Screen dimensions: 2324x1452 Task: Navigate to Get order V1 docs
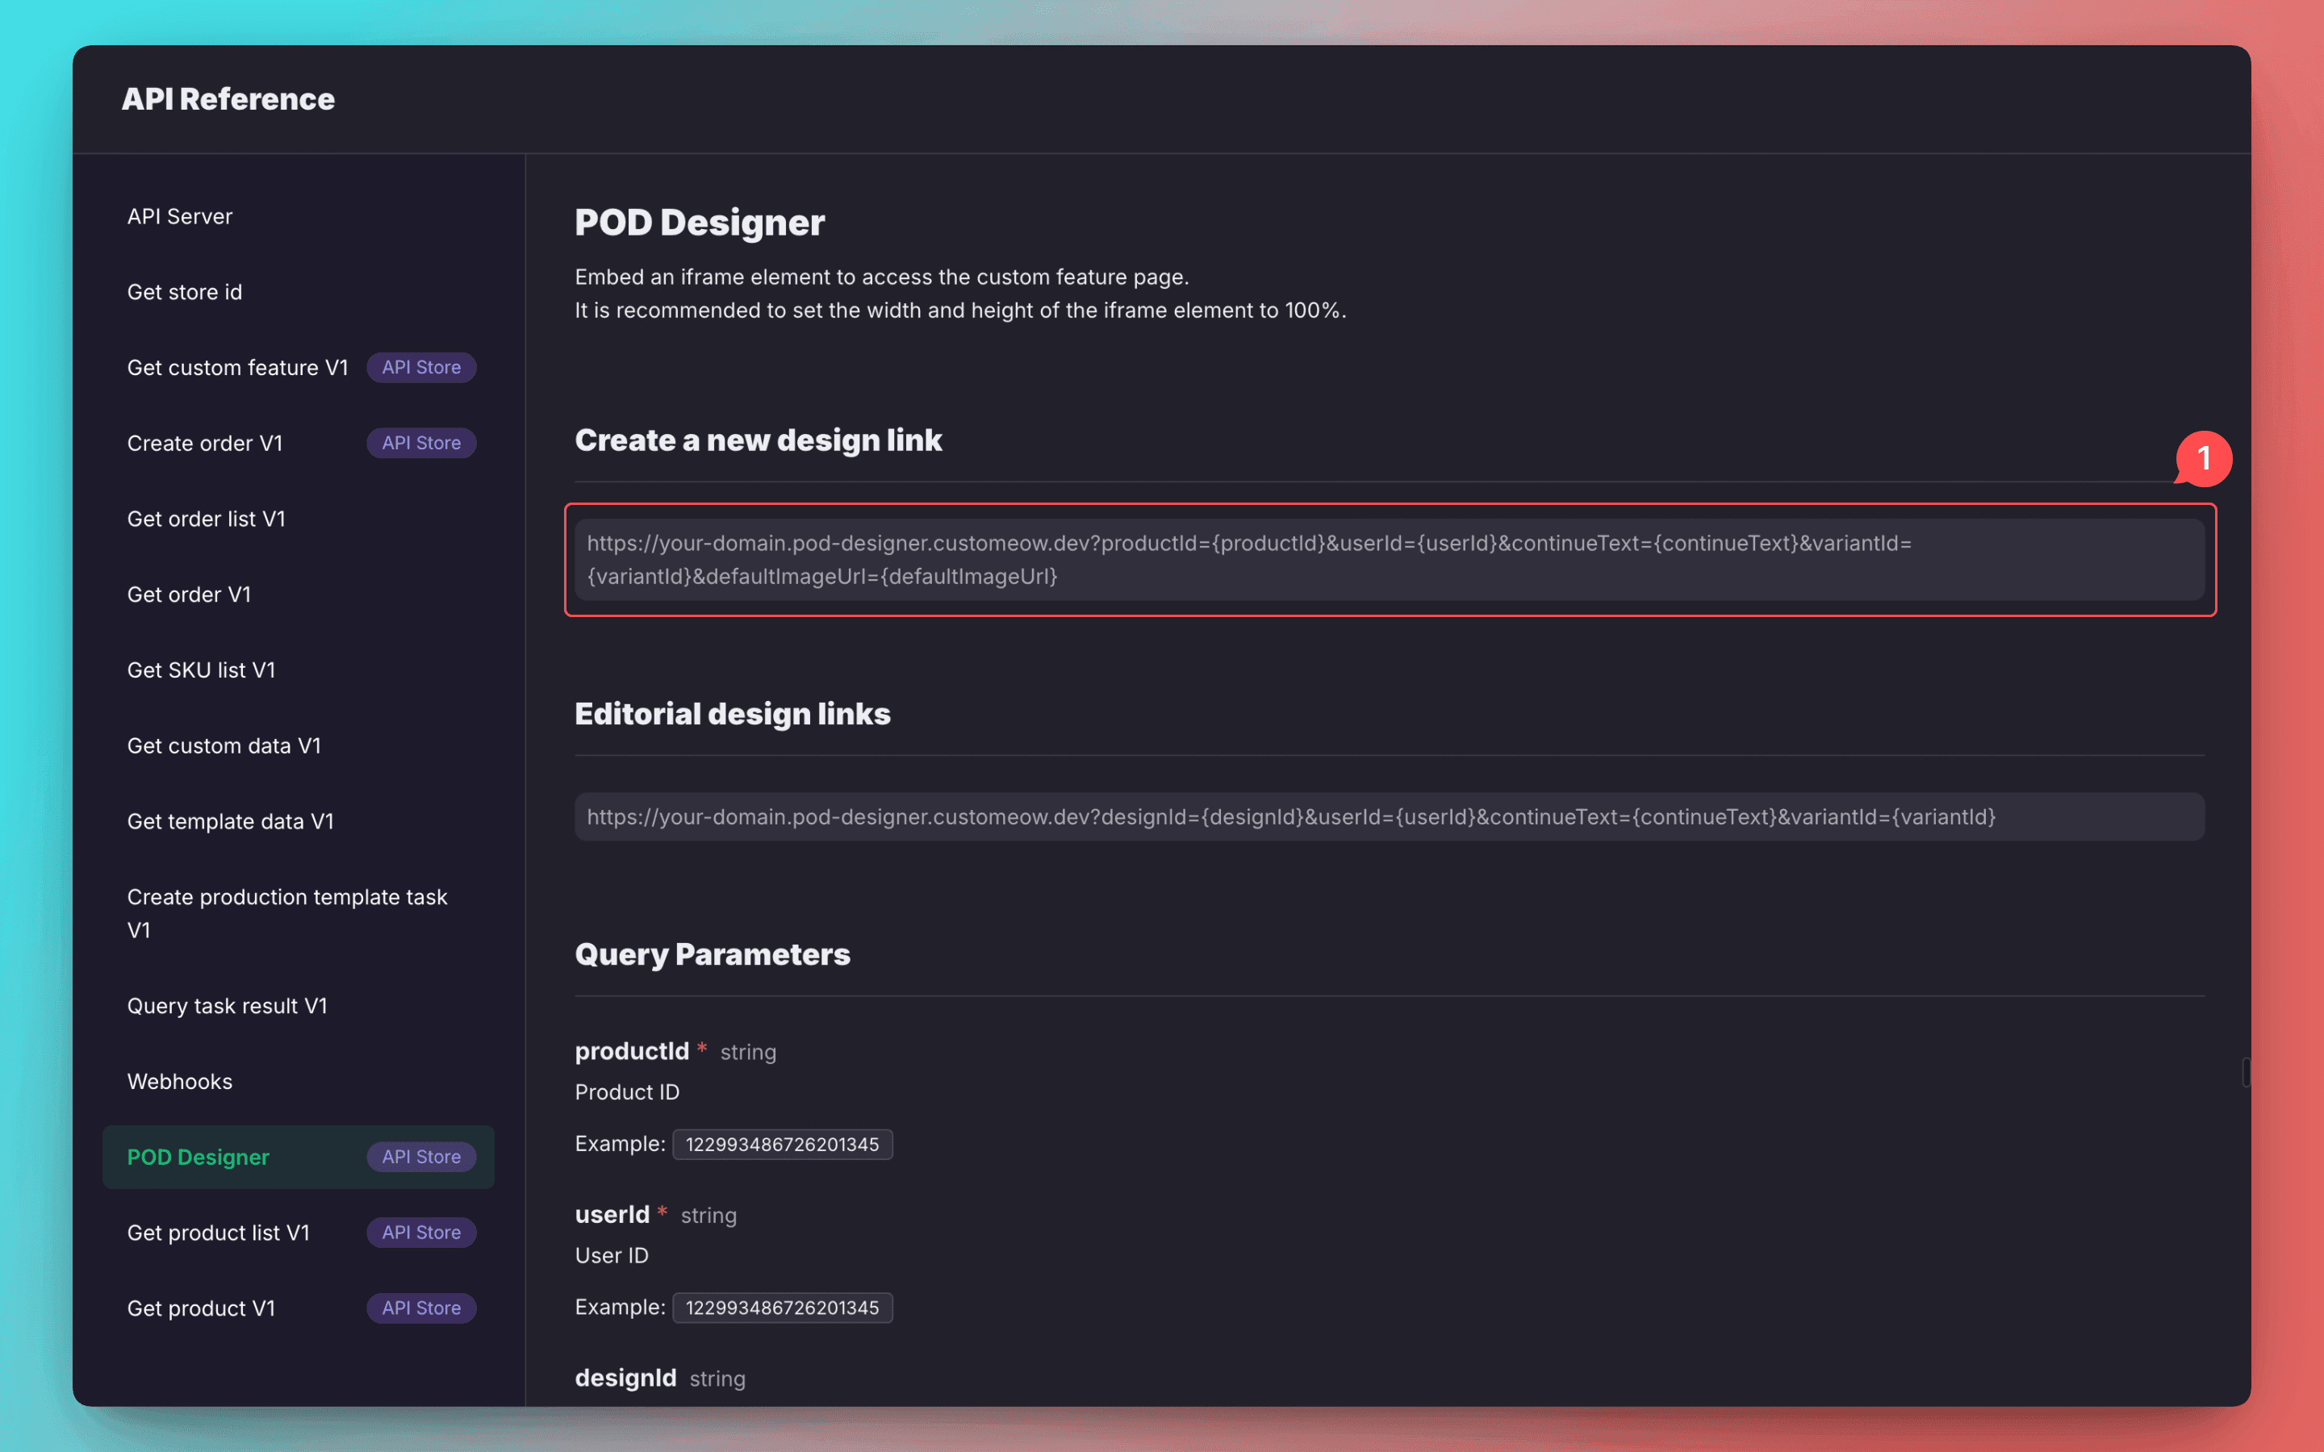coord(189,595)
